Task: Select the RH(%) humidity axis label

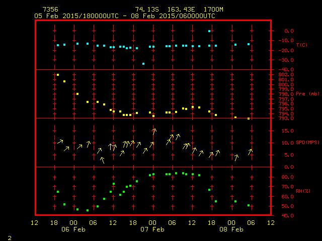Action: 301,191
